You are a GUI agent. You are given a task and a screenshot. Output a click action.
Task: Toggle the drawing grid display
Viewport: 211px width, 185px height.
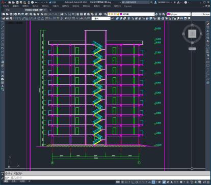pyautogui.click(x=122, y=182)
